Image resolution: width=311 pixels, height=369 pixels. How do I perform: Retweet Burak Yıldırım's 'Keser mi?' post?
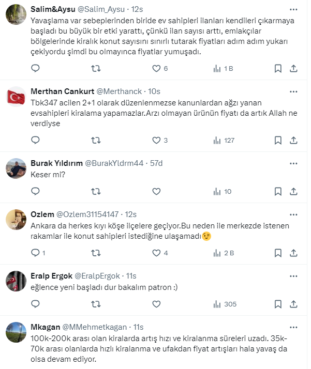(x=96, y=191)
